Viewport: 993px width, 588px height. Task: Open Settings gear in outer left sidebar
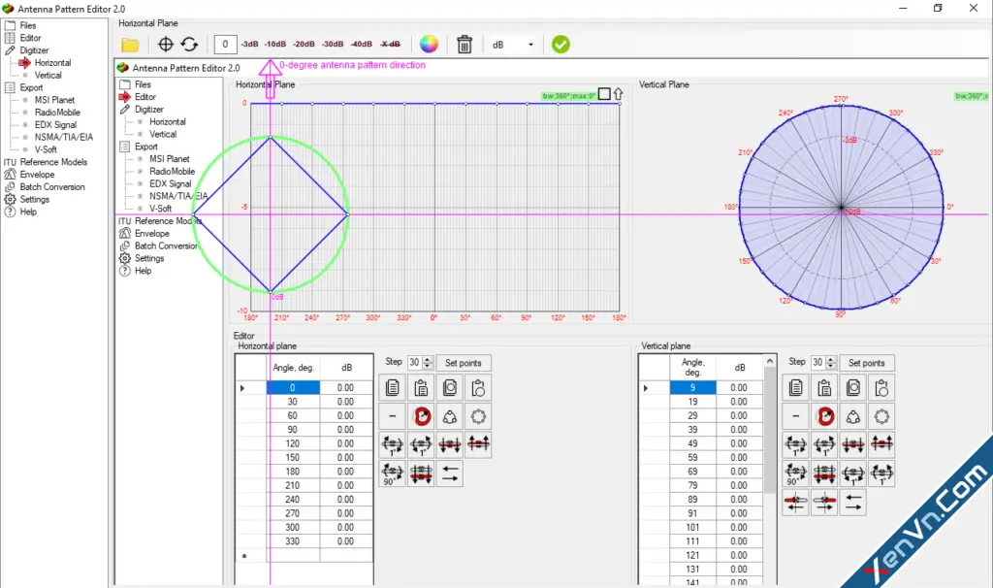[x=34, y=199]
